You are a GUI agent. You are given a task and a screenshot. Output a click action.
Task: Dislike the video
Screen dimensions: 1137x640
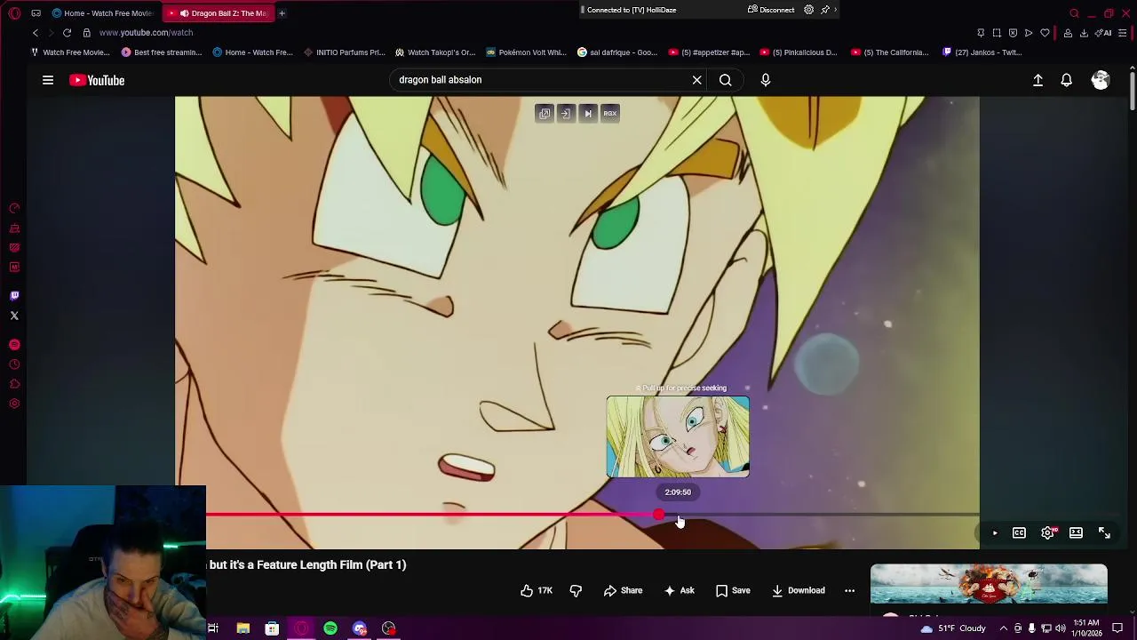coord(576,590)
